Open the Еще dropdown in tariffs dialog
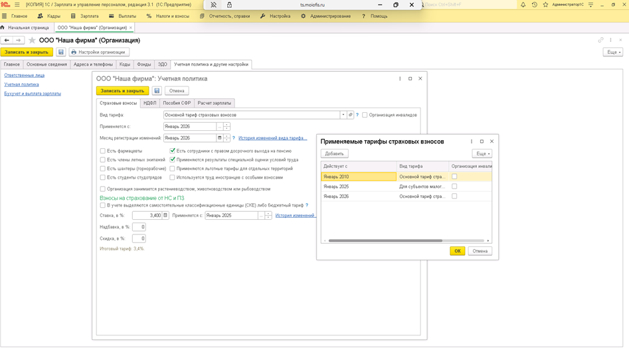The height and width of the screenshot is (348, 629). (x=482, y=153)
